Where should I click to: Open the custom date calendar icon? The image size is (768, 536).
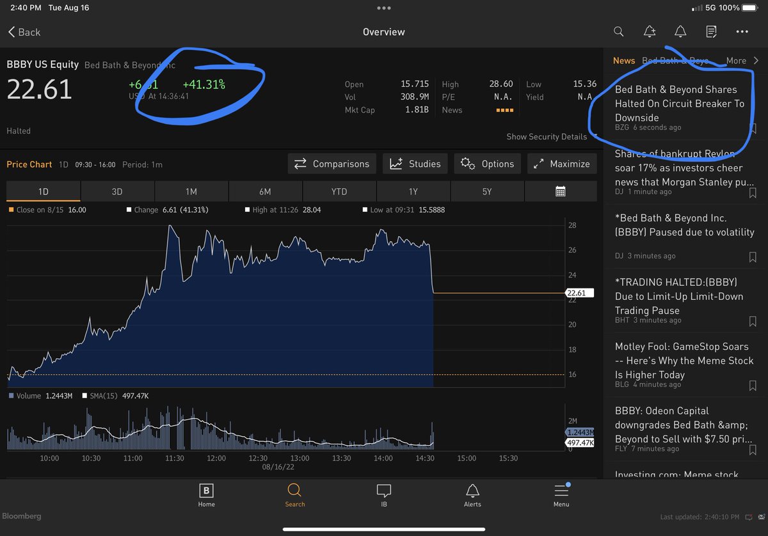click(x=561, y=191)
